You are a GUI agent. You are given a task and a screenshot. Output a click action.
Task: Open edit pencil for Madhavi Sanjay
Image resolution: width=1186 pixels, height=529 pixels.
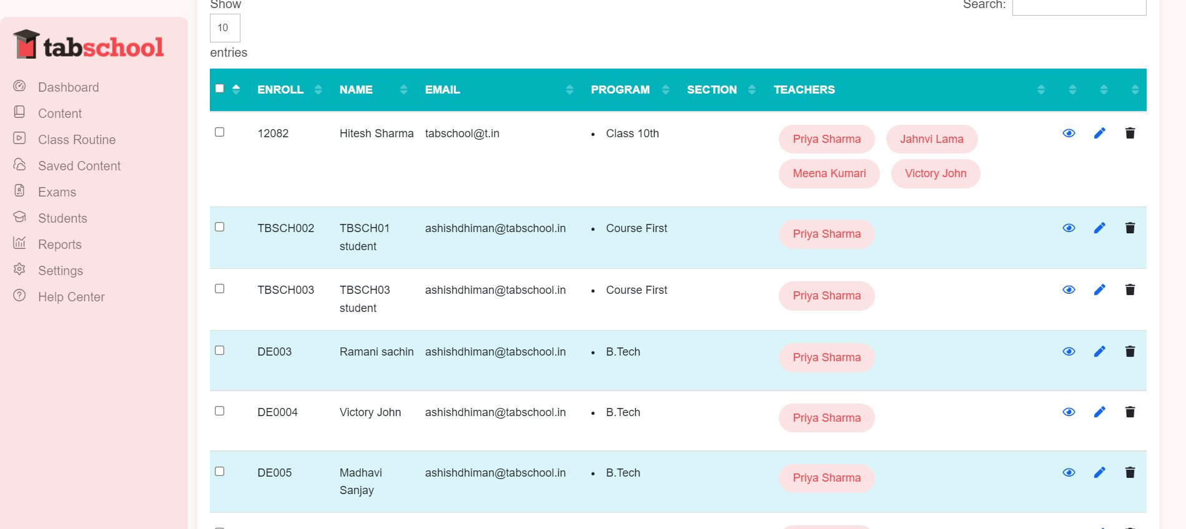[x=1099, y=472]
